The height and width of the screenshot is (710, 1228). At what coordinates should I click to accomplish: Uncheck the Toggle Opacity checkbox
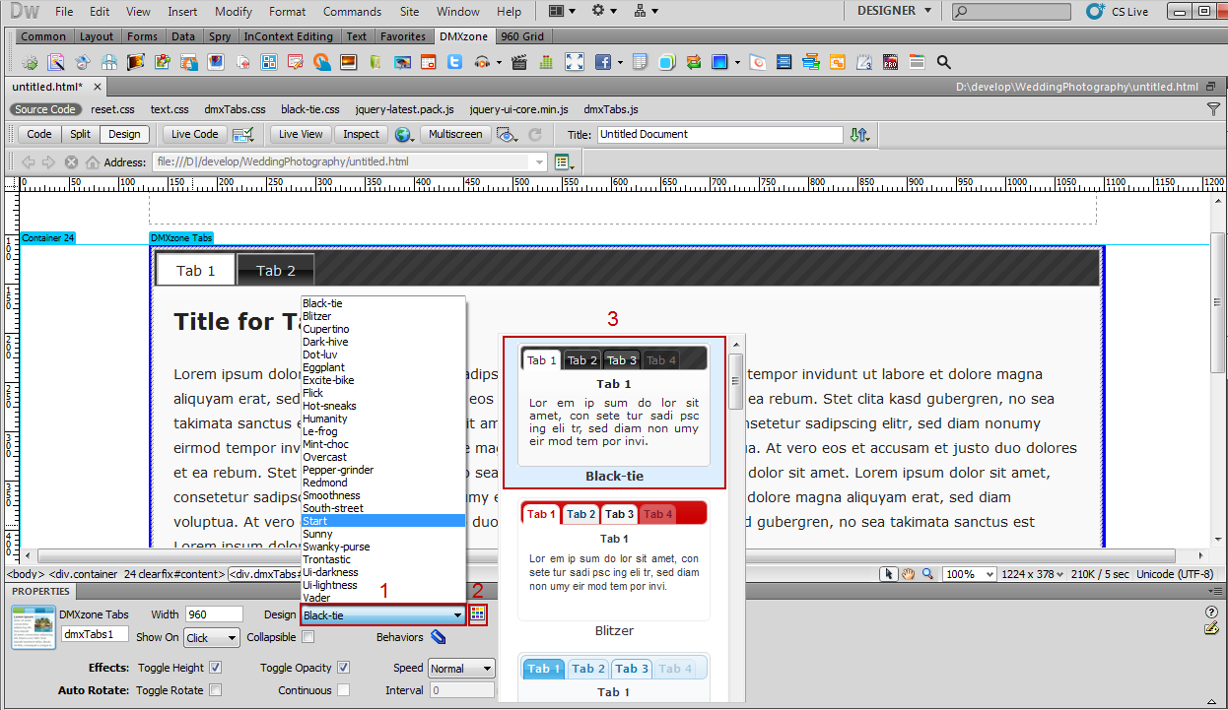click(x=344, y=668)
